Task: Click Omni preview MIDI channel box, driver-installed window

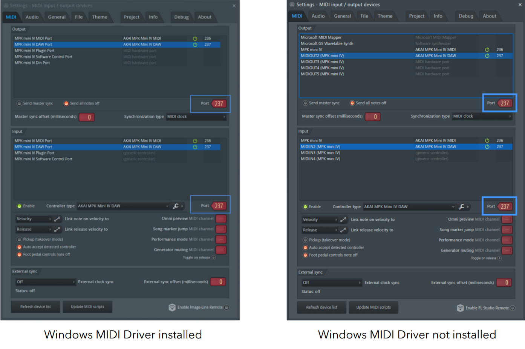Action: tap(221, 219)
